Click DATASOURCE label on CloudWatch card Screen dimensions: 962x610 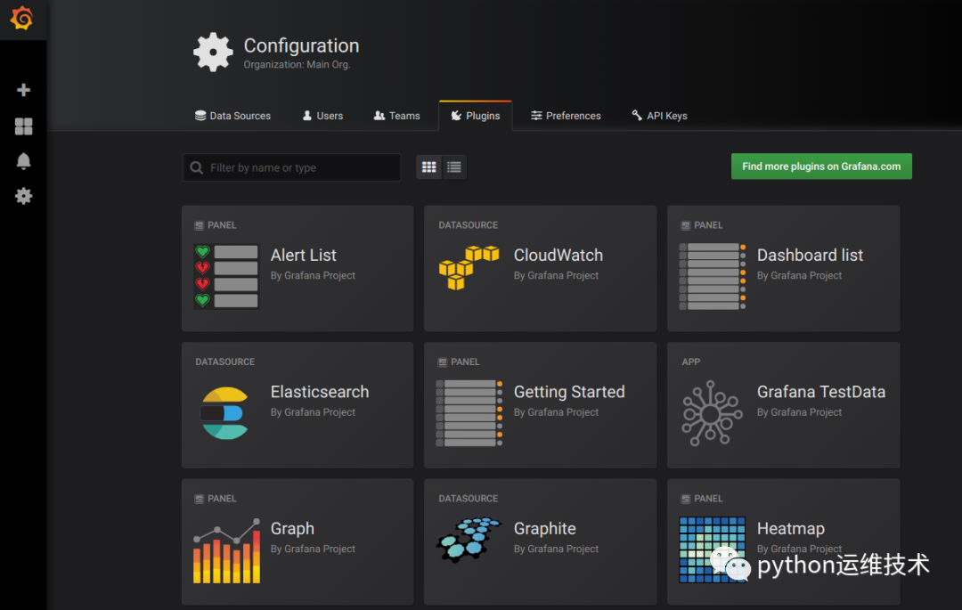[x=469, y=225]
